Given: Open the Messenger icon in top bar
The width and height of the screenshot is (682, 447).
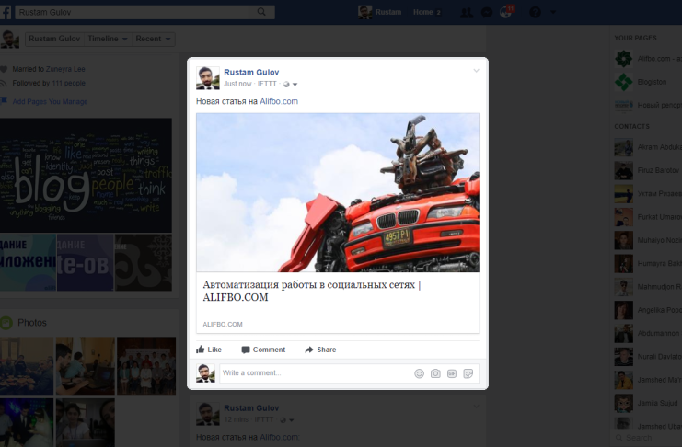Looking at the screenshot, I should 487,13.
